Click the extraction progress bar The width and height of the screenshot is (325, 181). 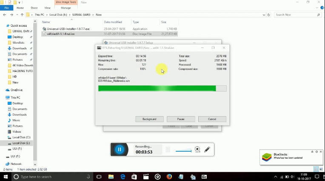[x=162, y=89]
